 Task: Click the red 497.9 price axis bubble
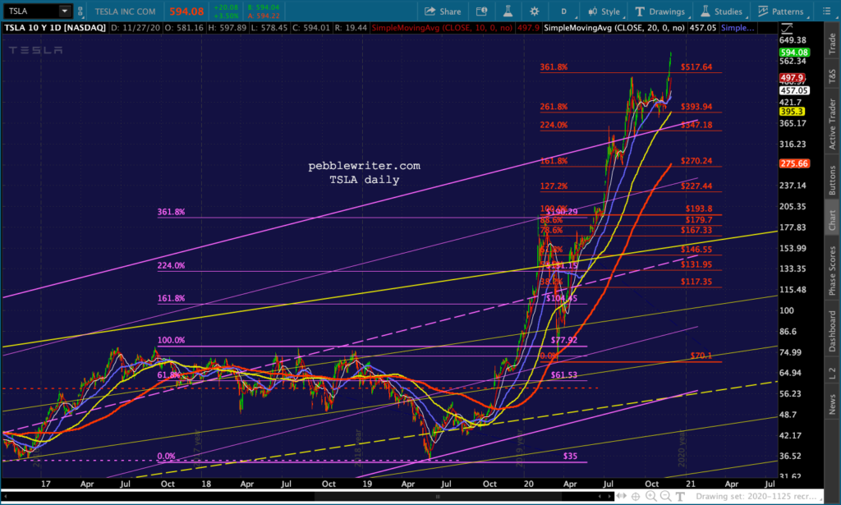(791, 78)
